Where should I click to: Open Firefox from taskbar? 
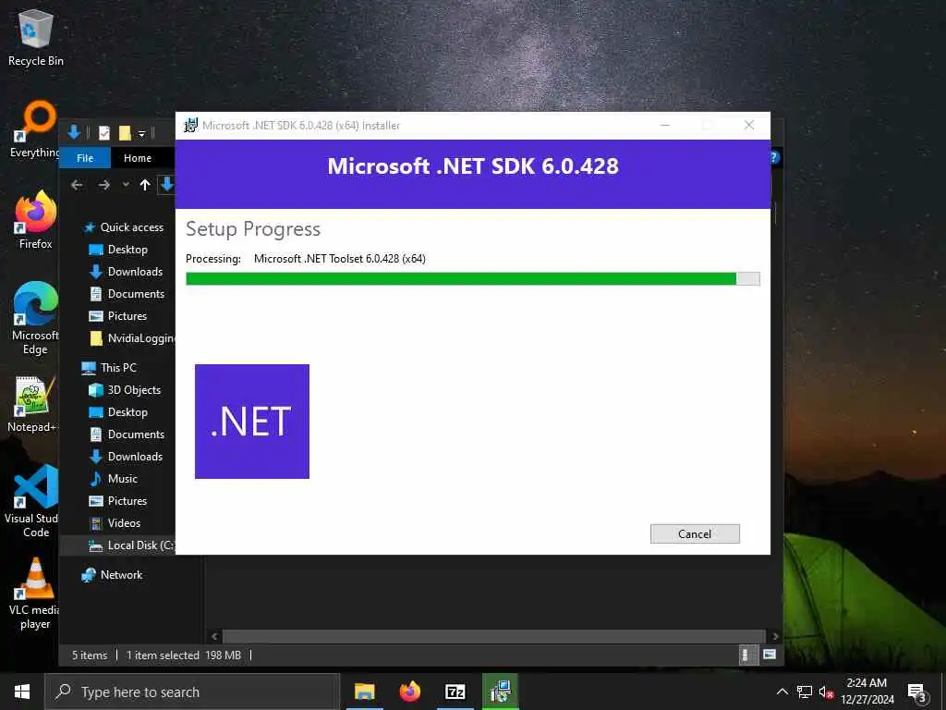(409, 692)
